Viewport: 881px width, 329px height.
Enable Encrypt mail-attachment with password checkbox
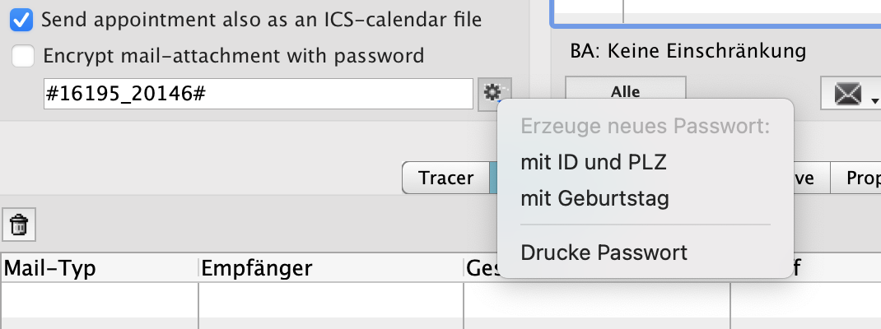[24, 56]
